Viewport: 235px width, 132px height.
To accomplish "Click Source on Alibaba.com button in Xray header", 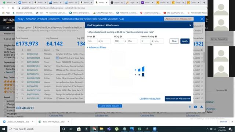I will [x=179, y=19].
